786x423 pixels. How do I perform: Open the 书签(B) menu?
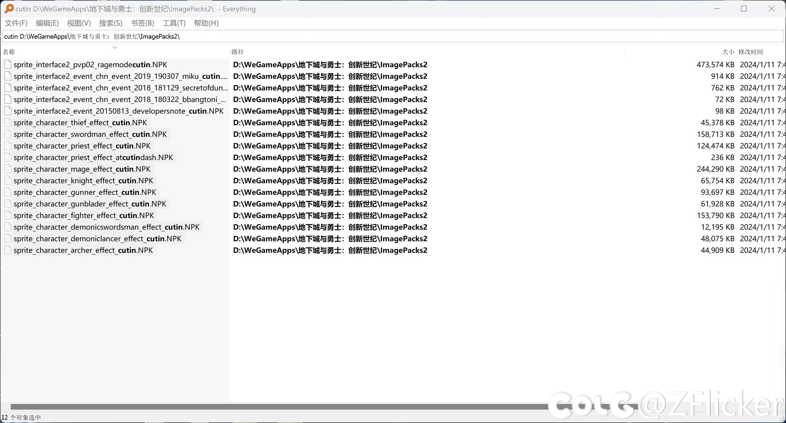click(x=142, y=23)
